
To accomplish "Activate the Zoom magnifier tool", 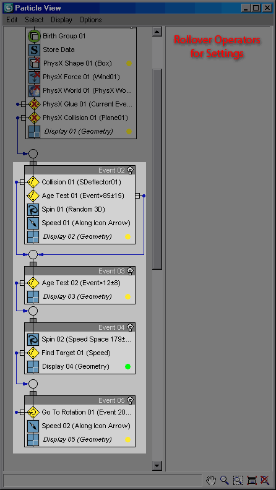I will click(224, 479).
